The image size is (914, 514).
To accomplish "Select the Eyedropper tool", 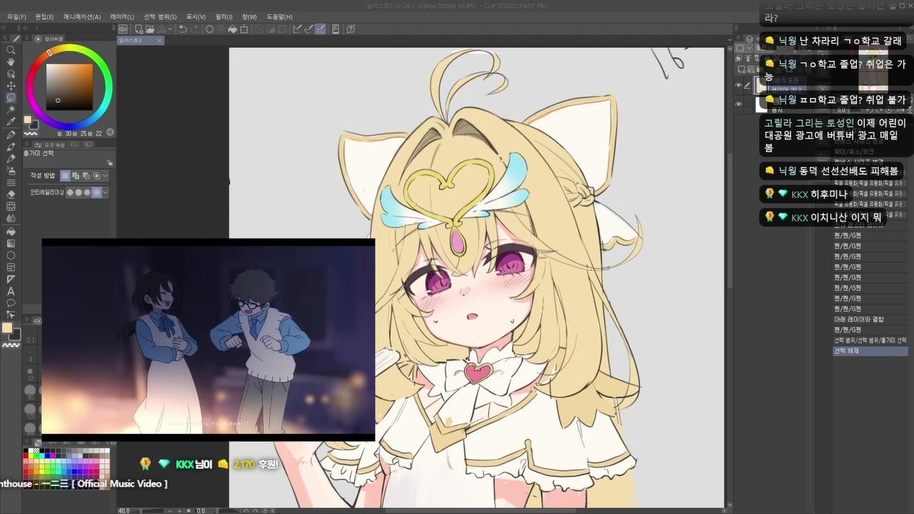I will (11, 122).
